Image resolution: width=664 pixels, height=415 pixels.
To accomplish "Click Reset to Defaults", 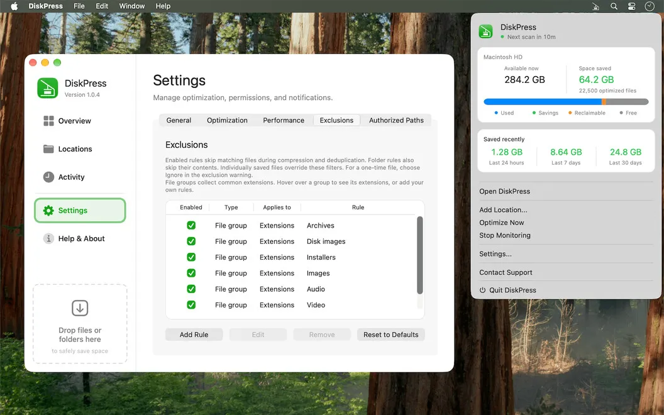I will coord(391,335).
